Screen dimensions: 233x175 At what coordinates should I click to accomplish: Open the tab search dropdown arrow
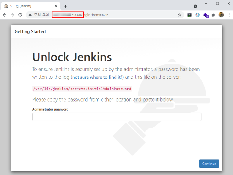click(x=195, y=6)
